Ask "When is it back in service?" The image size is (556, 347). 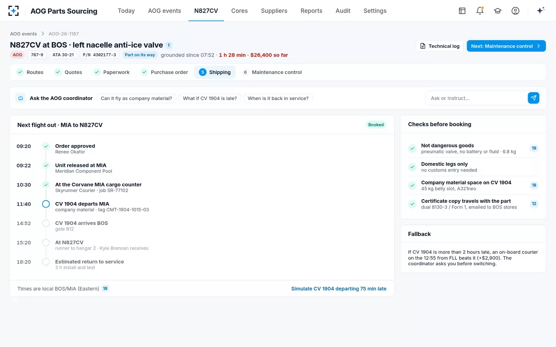(278, 98)
